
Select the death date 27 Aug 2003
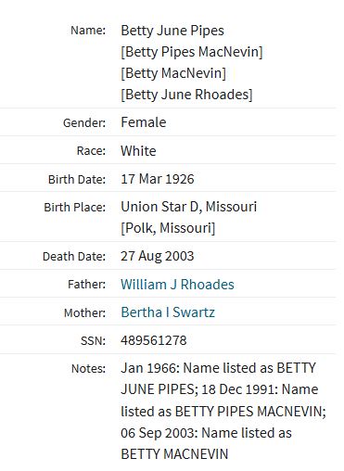[x=158, y=256]
